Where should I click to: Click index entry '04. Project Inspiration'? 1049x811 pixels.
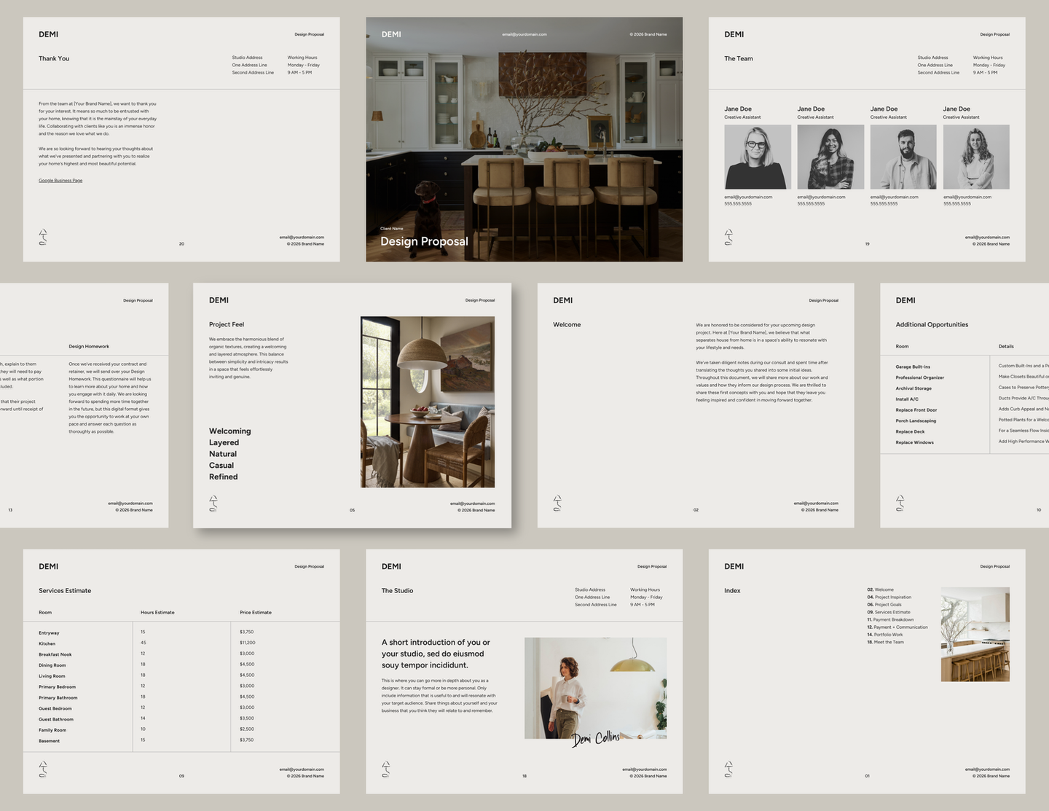point(889,597)
